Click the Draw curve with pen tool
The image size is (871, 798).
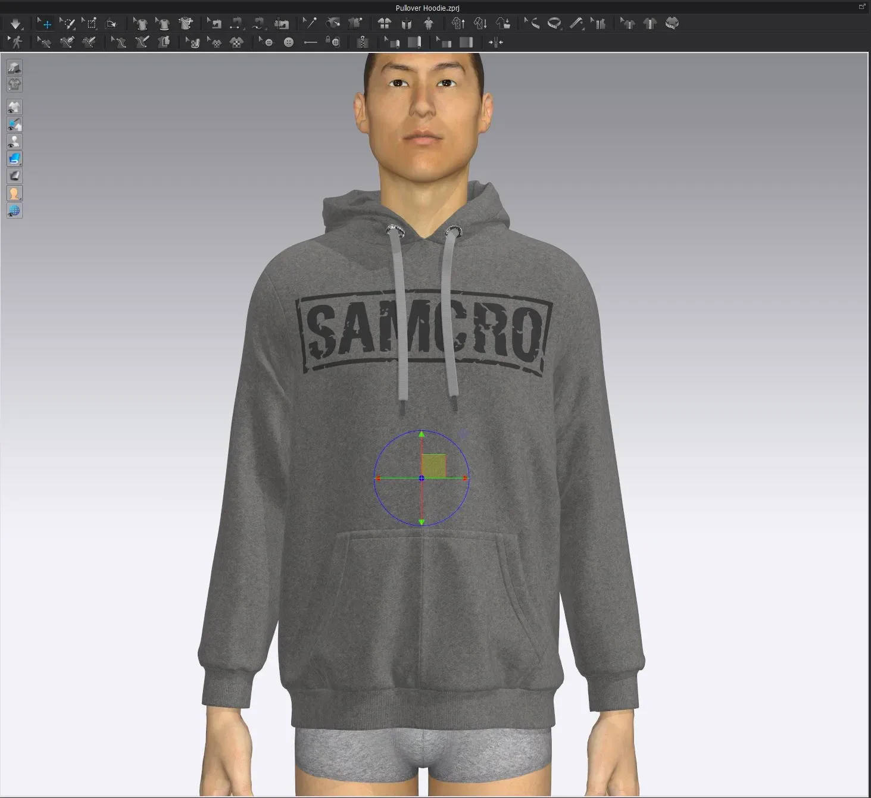141,42
